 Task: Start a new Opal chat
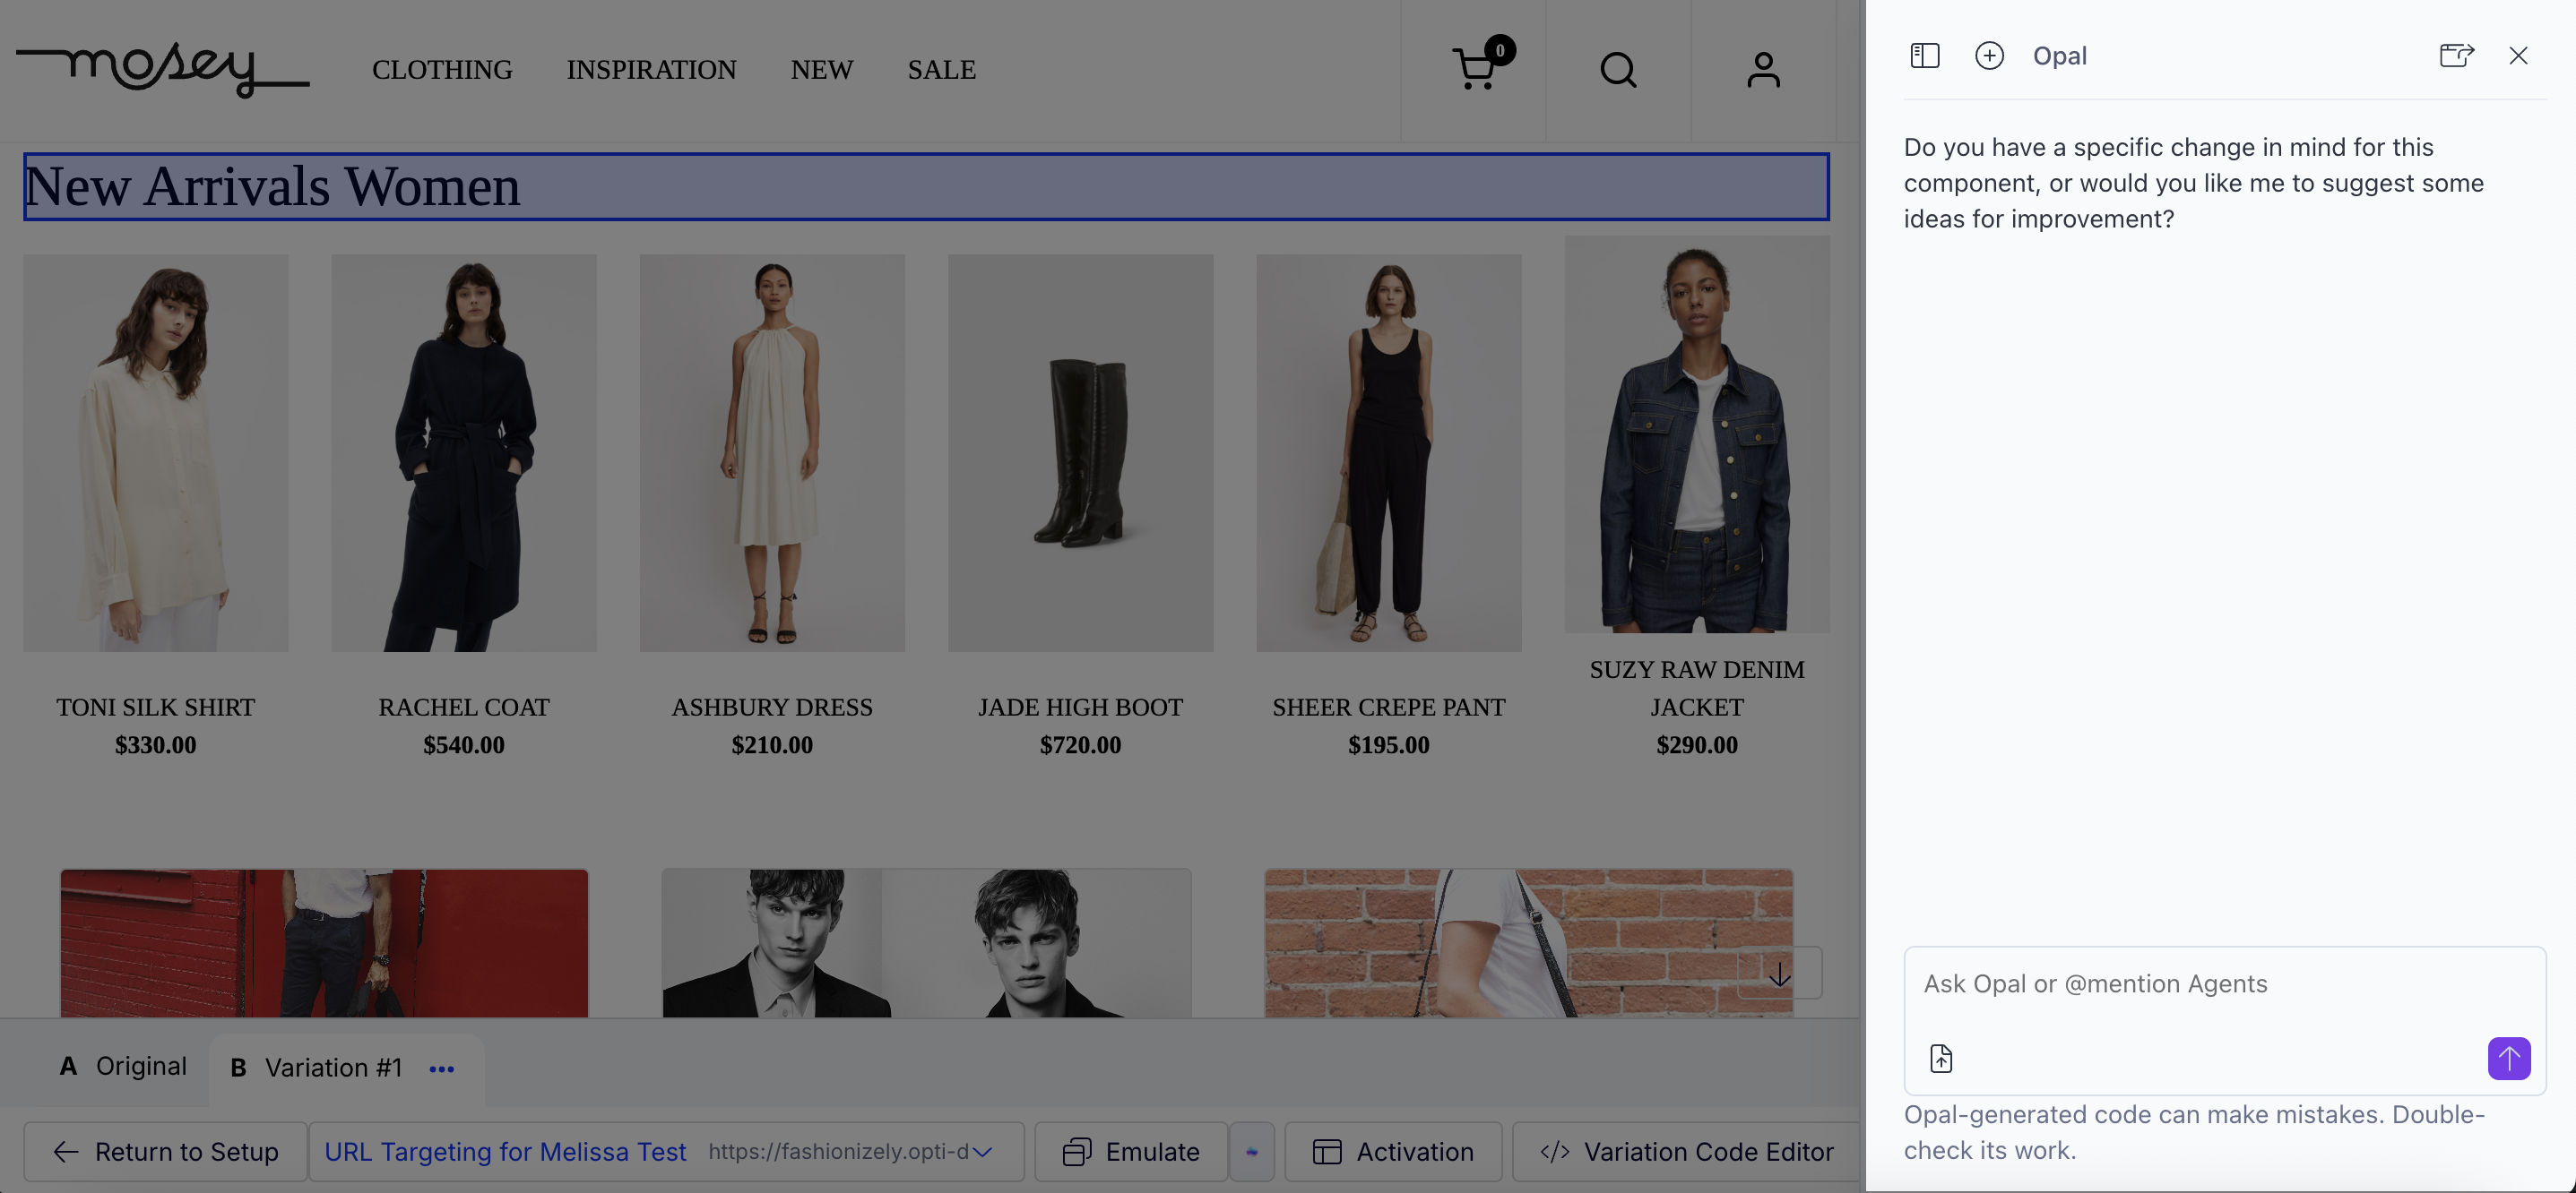pos(1989,56)
